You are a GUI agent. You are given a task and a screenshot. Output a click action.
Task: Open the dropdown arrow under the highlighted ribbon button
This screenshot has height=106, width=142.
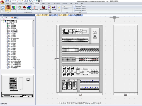click(x=8, y=11)
